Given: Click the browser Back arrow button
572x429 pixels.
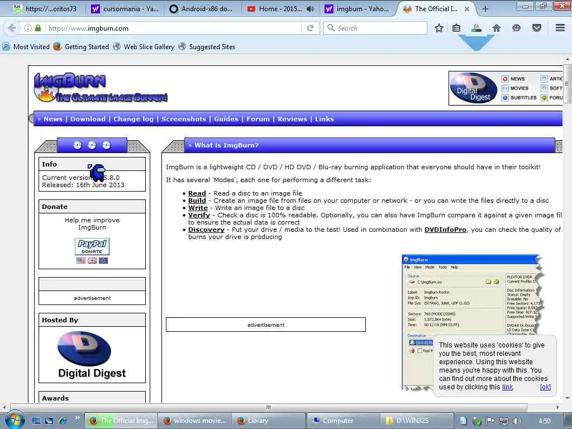Looking at the screenshot, I should click(x=12, y=28).
